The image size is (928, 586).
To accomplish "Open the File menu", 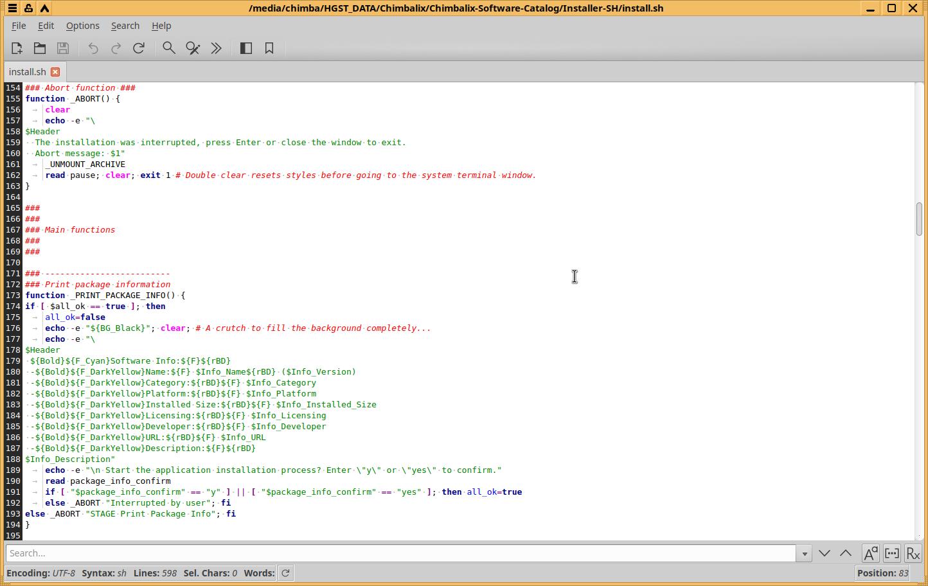I will pyautogui.click(x=19, y=26).
